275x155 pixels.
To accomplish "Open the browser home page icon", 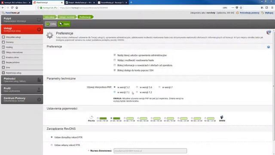I will (17, 8).
